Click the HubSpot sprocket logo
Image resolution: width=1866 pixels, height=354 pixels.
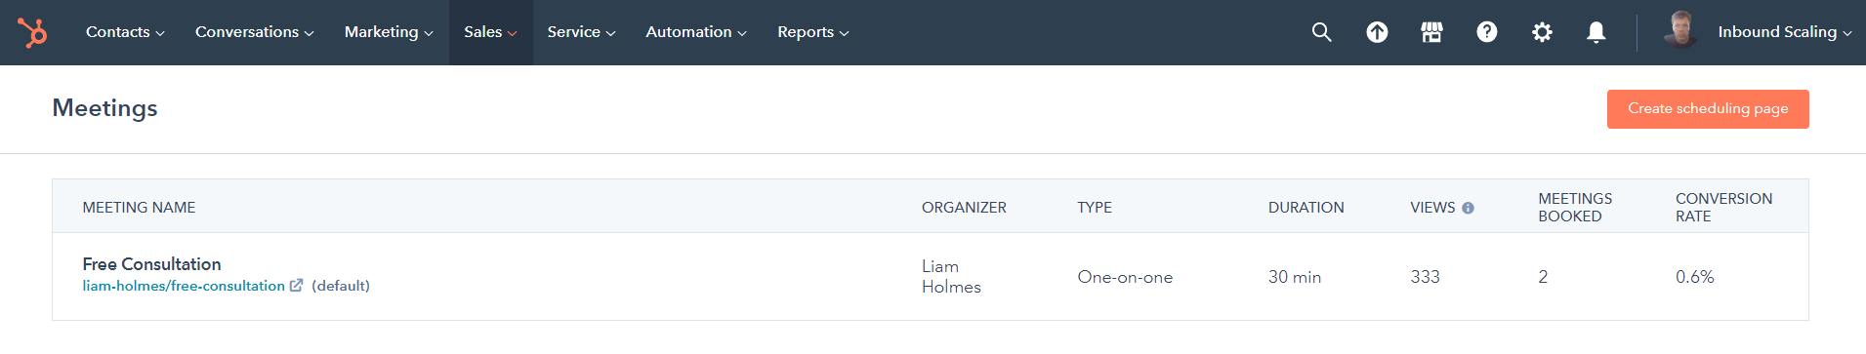tap(32, 32)
